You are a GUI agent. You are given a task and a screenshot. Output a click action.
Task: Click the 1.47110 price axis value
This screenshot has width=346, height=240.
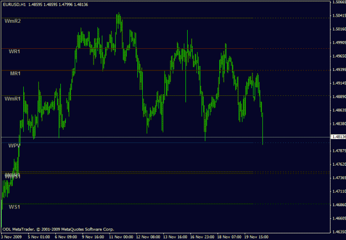(339, 191)
